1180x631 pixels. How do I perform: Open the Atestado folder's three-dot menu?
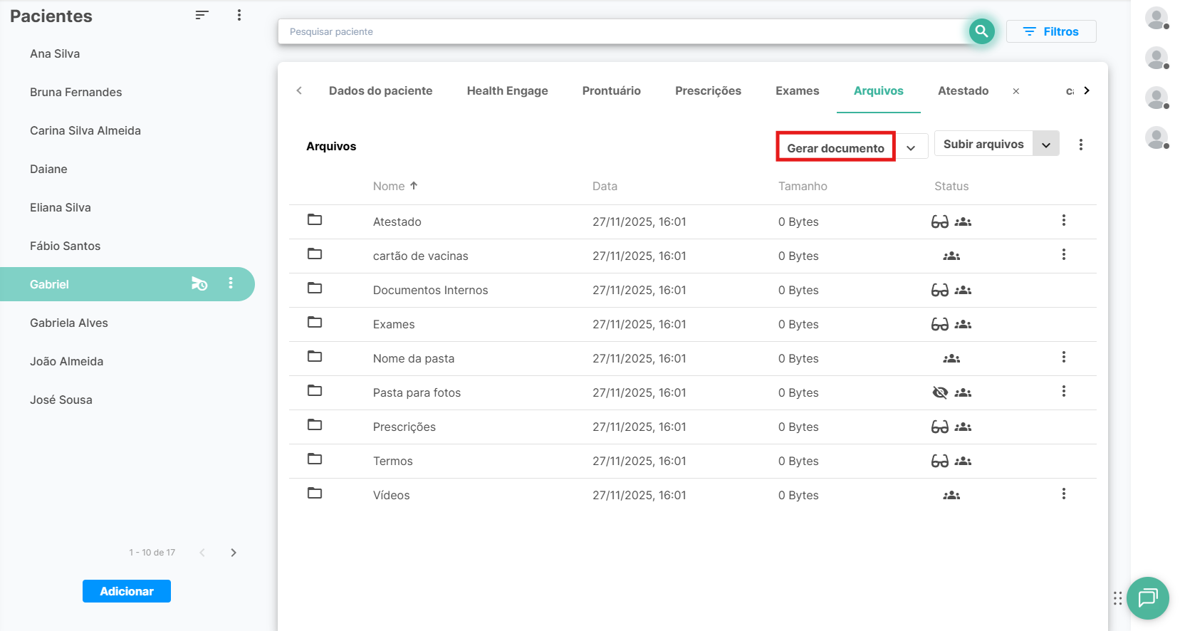pos(1063,221)
